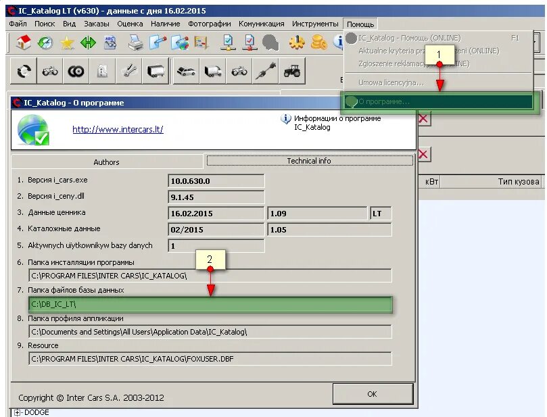
Task: Expand the DODGE tree node
Action: tap(16, 412)
